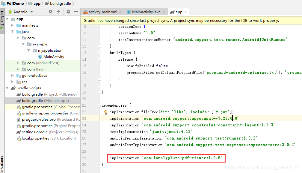
Task: Click the appcompat-v7:28.0.0 dependency string
Action: tap(190, 118)
